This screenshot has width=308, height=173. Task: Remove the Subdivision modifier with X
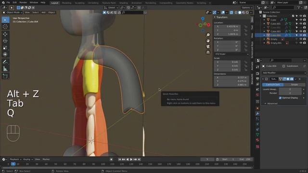click(x=300, y=79)
